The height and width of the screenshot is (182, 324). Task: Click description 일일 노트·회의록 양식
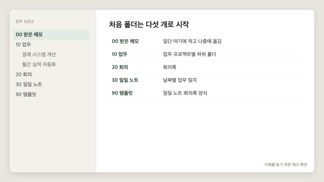[x=185, y=93]
